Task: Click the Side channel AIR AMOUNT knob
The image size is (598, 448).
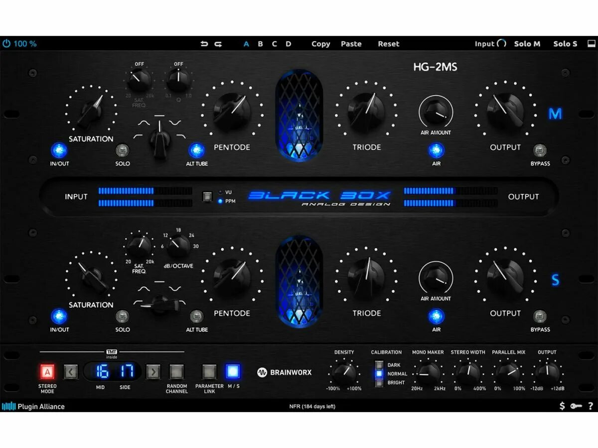Action: [436, 277]
